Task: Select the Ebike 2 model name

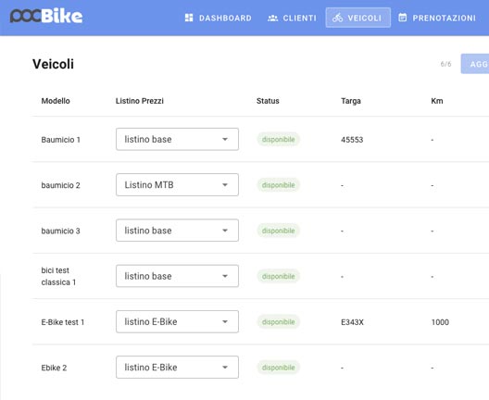Action: click(54, 368)
